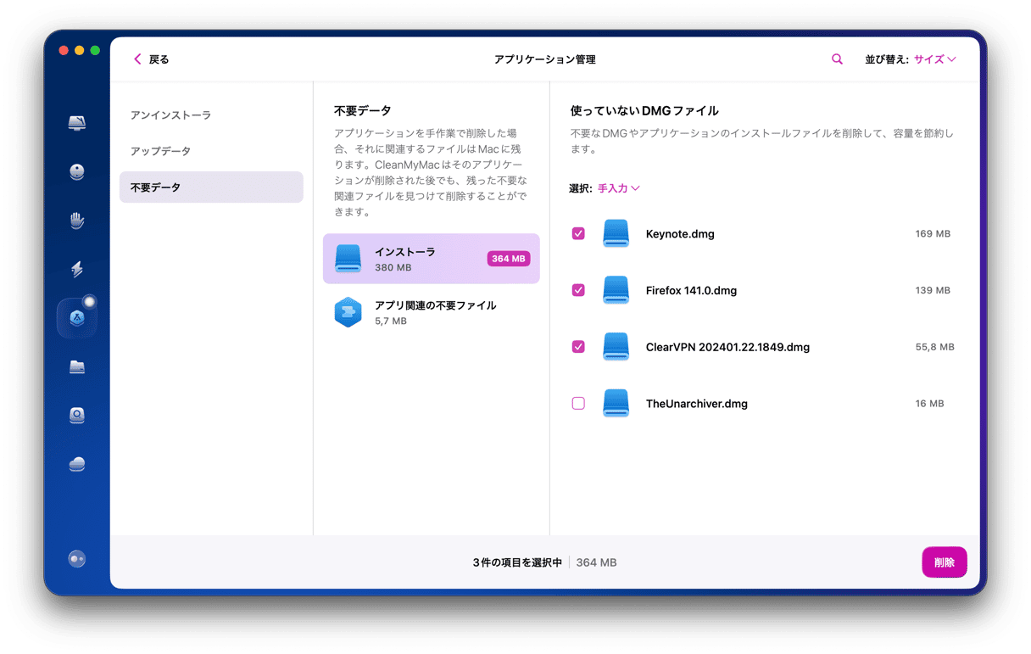The height and width of the screenshot is (654, 1031).
Task: Click ClearVPN dmg disk icon
Action: coord(616,347)
